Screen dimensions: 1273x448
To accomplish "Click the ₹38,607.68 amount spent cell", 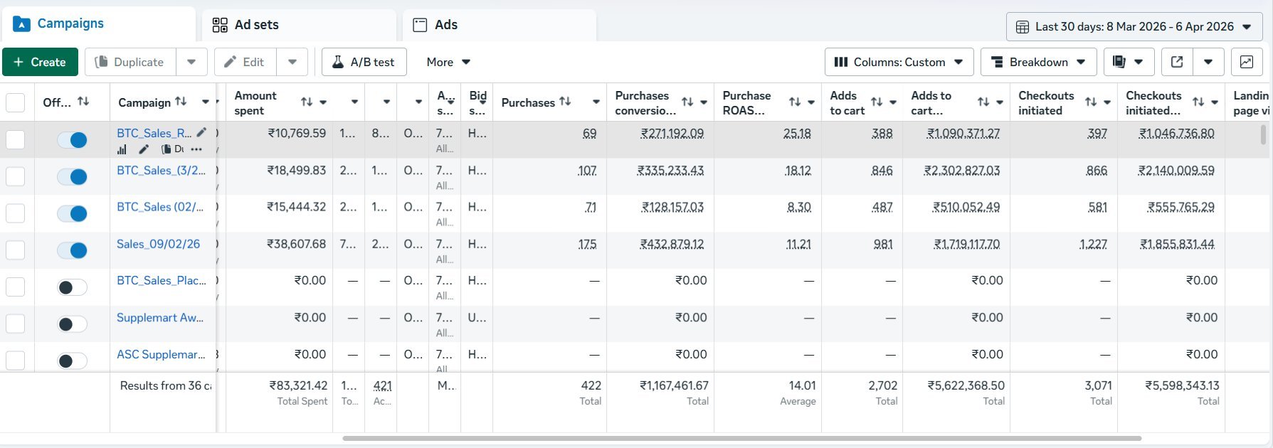I will [x=296, y=244].
